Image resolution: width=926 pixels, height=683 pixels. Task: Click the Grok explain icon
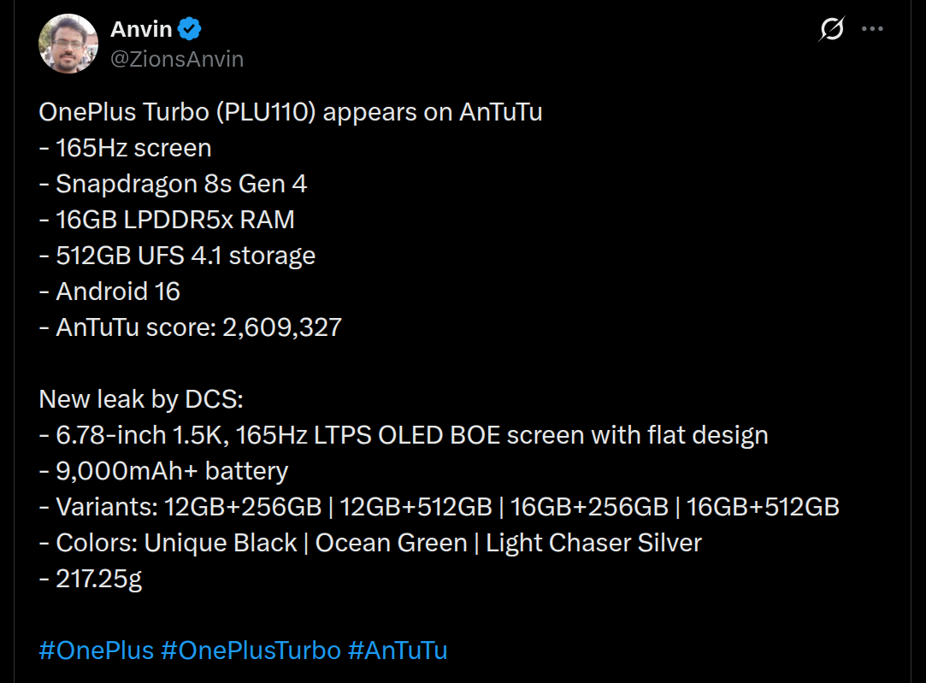click(x=831, y=29)
